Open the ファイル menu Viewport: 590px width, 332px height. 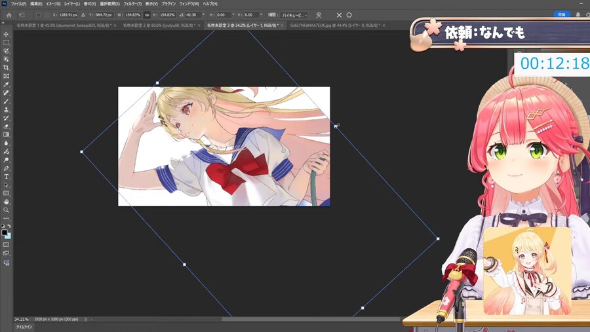point(18,4)
